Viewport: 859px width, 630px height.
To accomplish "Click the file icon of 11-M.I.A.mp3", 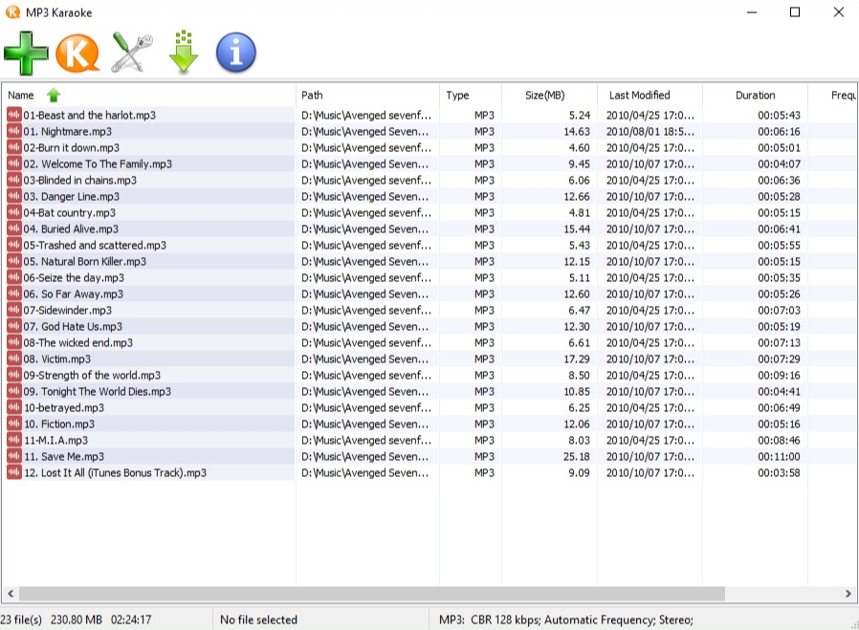I will pos(13,440).
